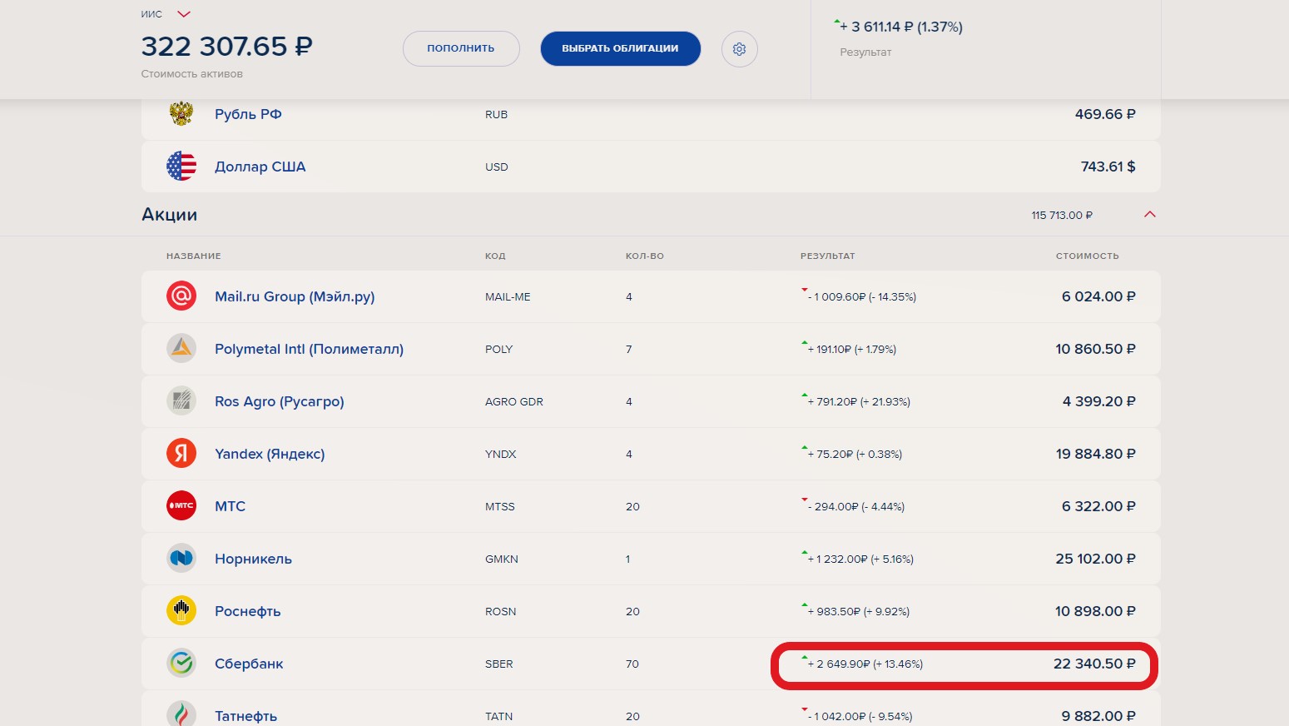Open the Рубль РФ link
Image resolution: width=1289 pixels, height=726 pixels.
[x=248, y=114]
